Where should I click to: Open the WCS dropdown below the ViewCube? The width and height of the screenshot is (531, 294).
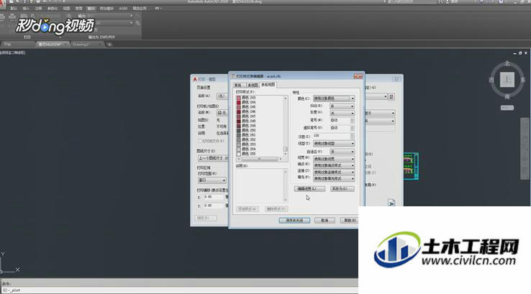(507, 108)
